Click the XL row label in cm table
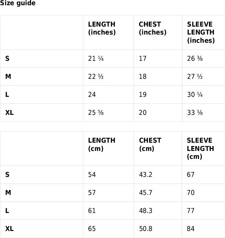The width and height of the screenshot is (225, 238). (x=9, y=229)
